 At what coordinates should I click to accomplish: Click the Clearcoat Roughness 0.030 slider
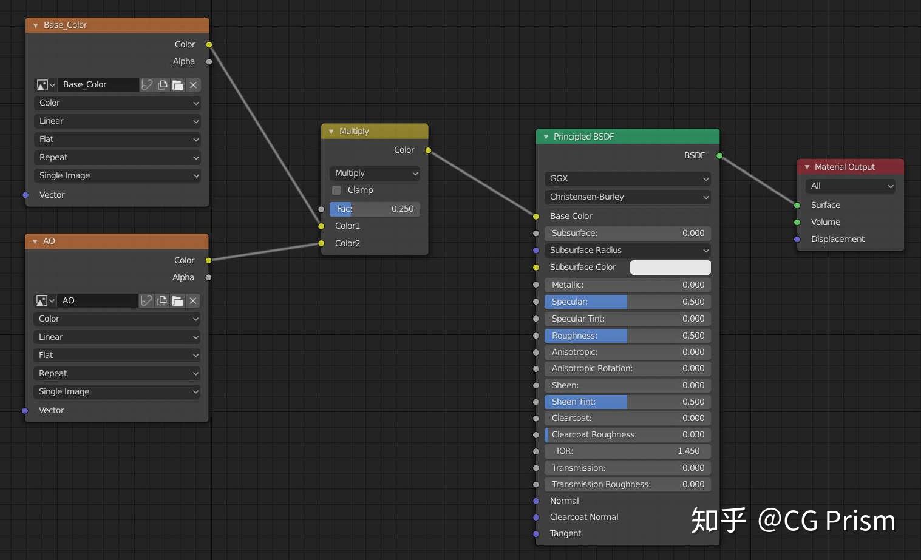(x=628, y=435)
